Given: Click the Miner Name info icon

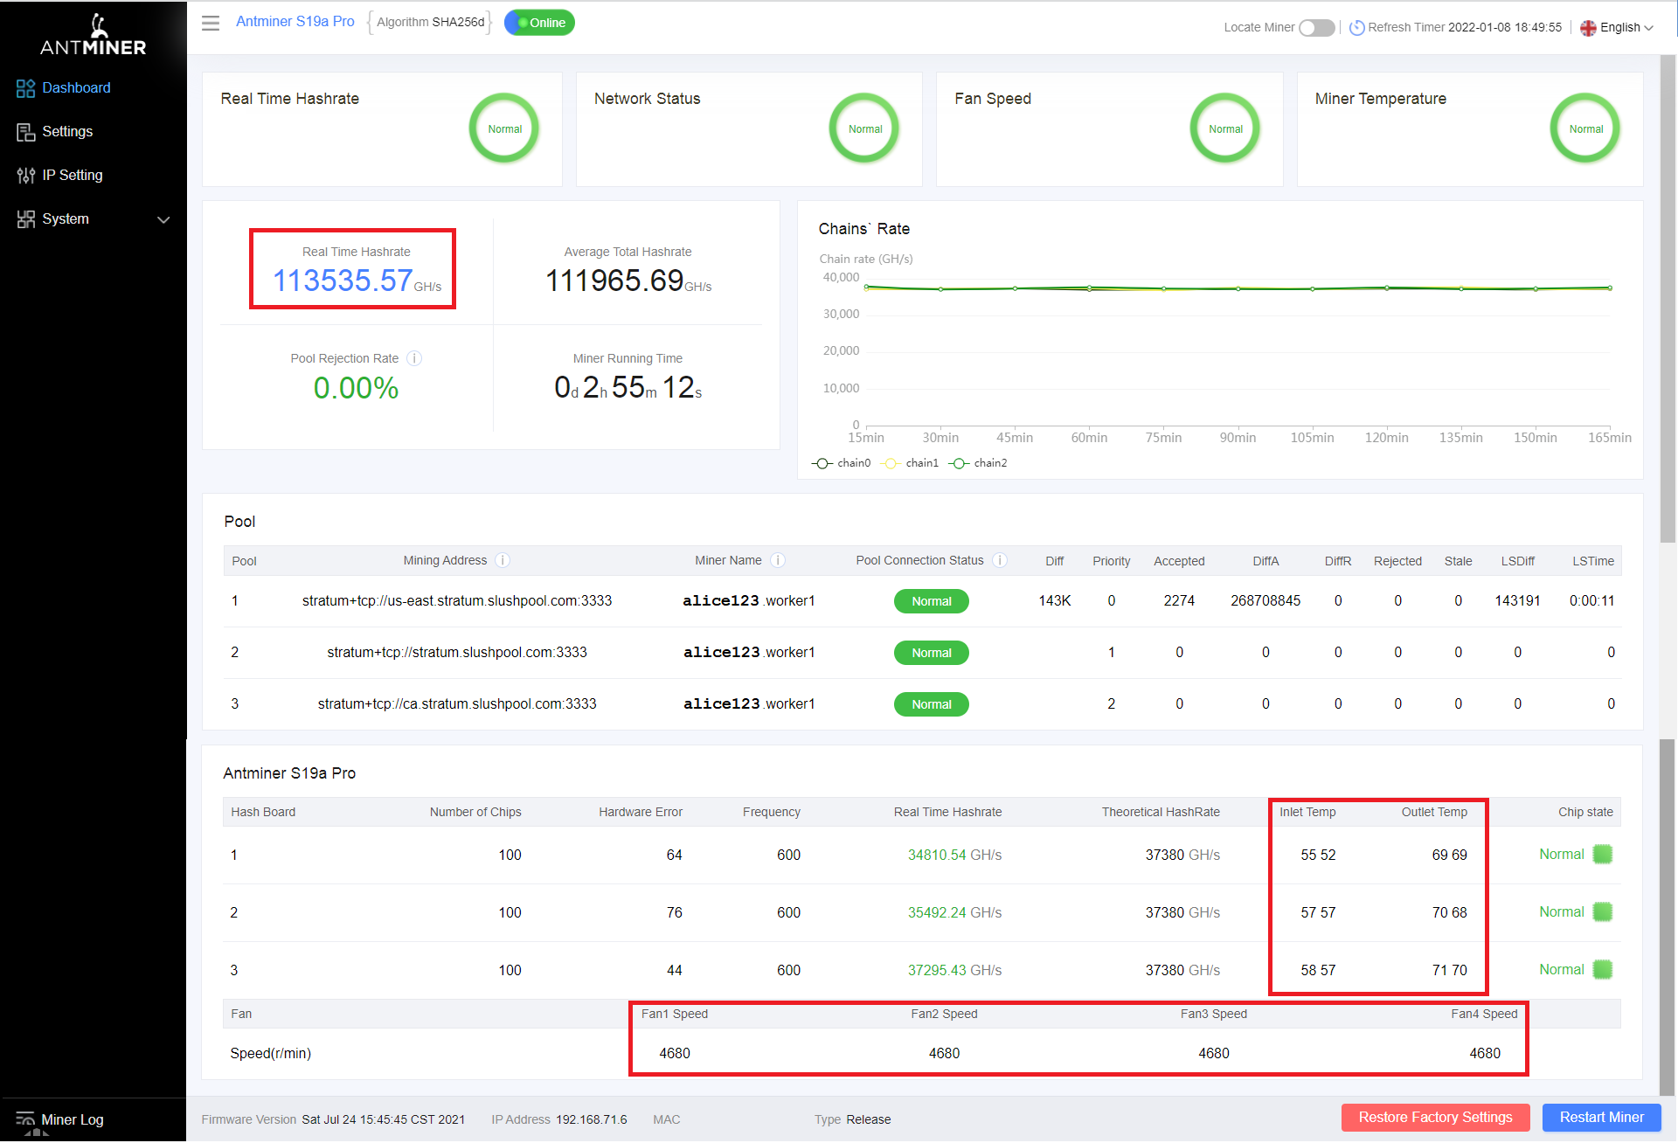Looking at the screenshot, I should tap(778, 560).
